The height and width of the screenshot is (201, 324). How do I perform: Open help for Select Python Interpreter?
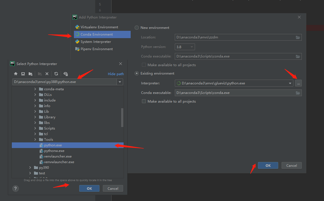pos(15,188)
